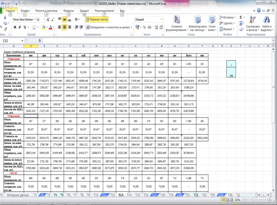
Task: Click the insert function fx icon
Action: 40,41
